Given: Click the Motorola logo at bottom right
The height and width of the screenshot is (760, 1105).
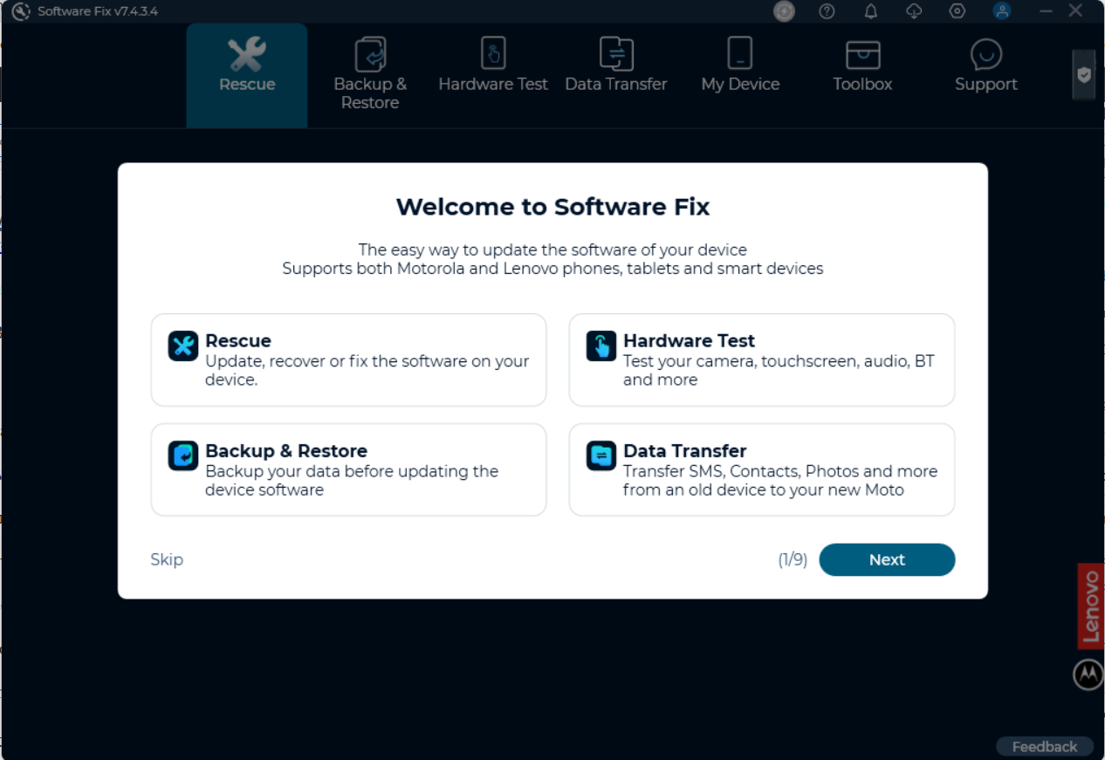Looking at the screenshot, I should click(1088, 674).
